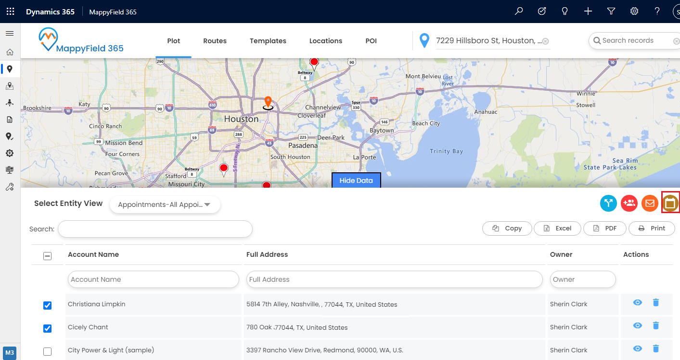
Task: Clear the Hillsboro St address field
Action: point(546,41)
